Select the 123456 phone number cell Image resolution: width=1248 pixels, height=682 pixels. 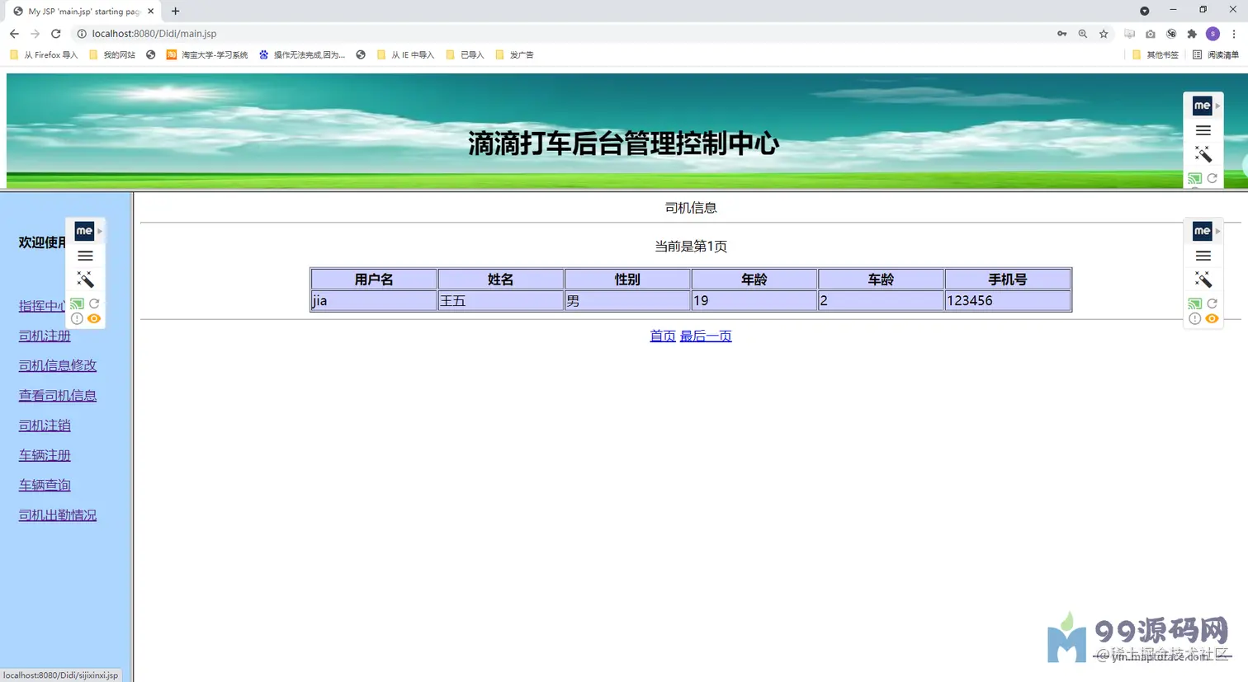click(1008, 301)
